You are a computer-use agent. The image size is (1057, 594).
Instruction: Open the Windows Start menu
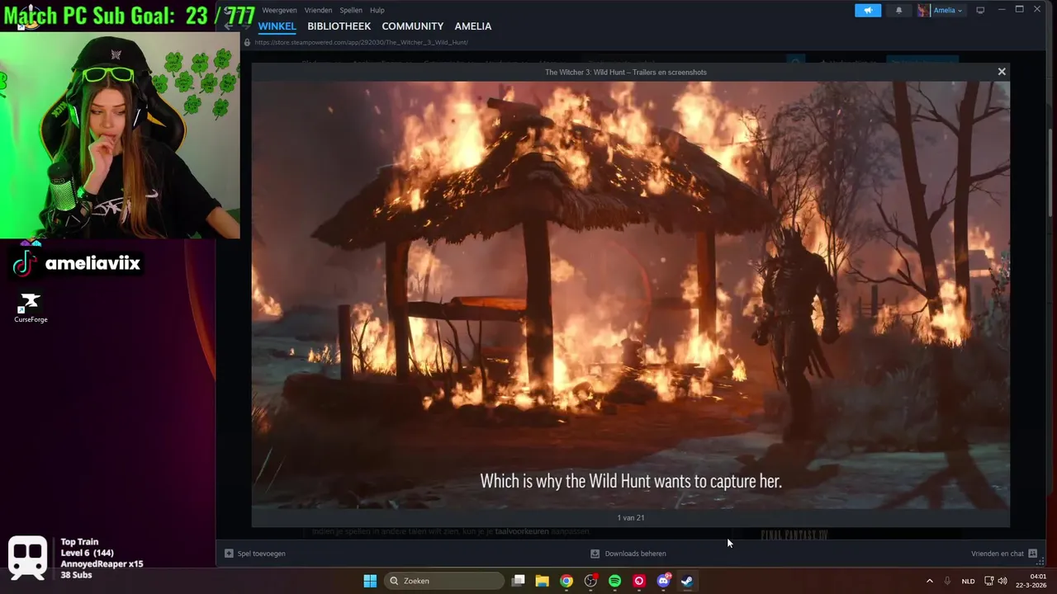point(370,581)
